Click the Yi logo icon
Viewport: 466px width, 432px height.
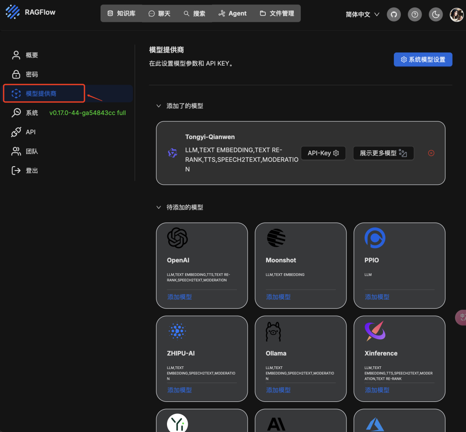pyautogui.click(x=177, y=423)
